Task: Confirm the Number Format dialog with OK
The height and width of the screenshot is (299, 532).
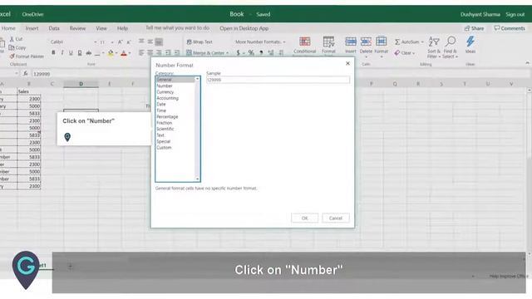Action: (x=305, y=218)
